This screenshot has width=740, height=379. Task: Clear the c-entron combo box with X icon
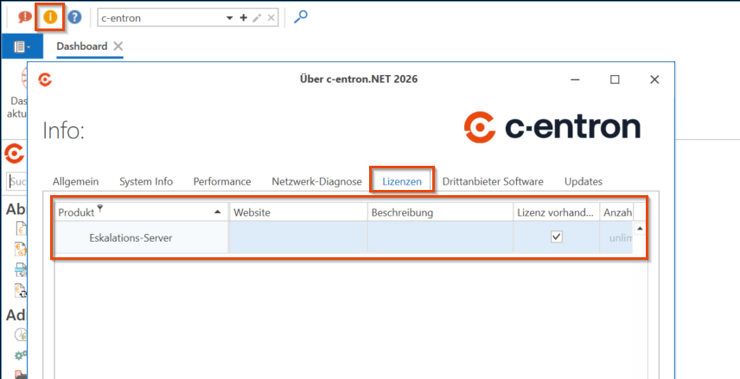pyautogui.click(x=271, y=18)
